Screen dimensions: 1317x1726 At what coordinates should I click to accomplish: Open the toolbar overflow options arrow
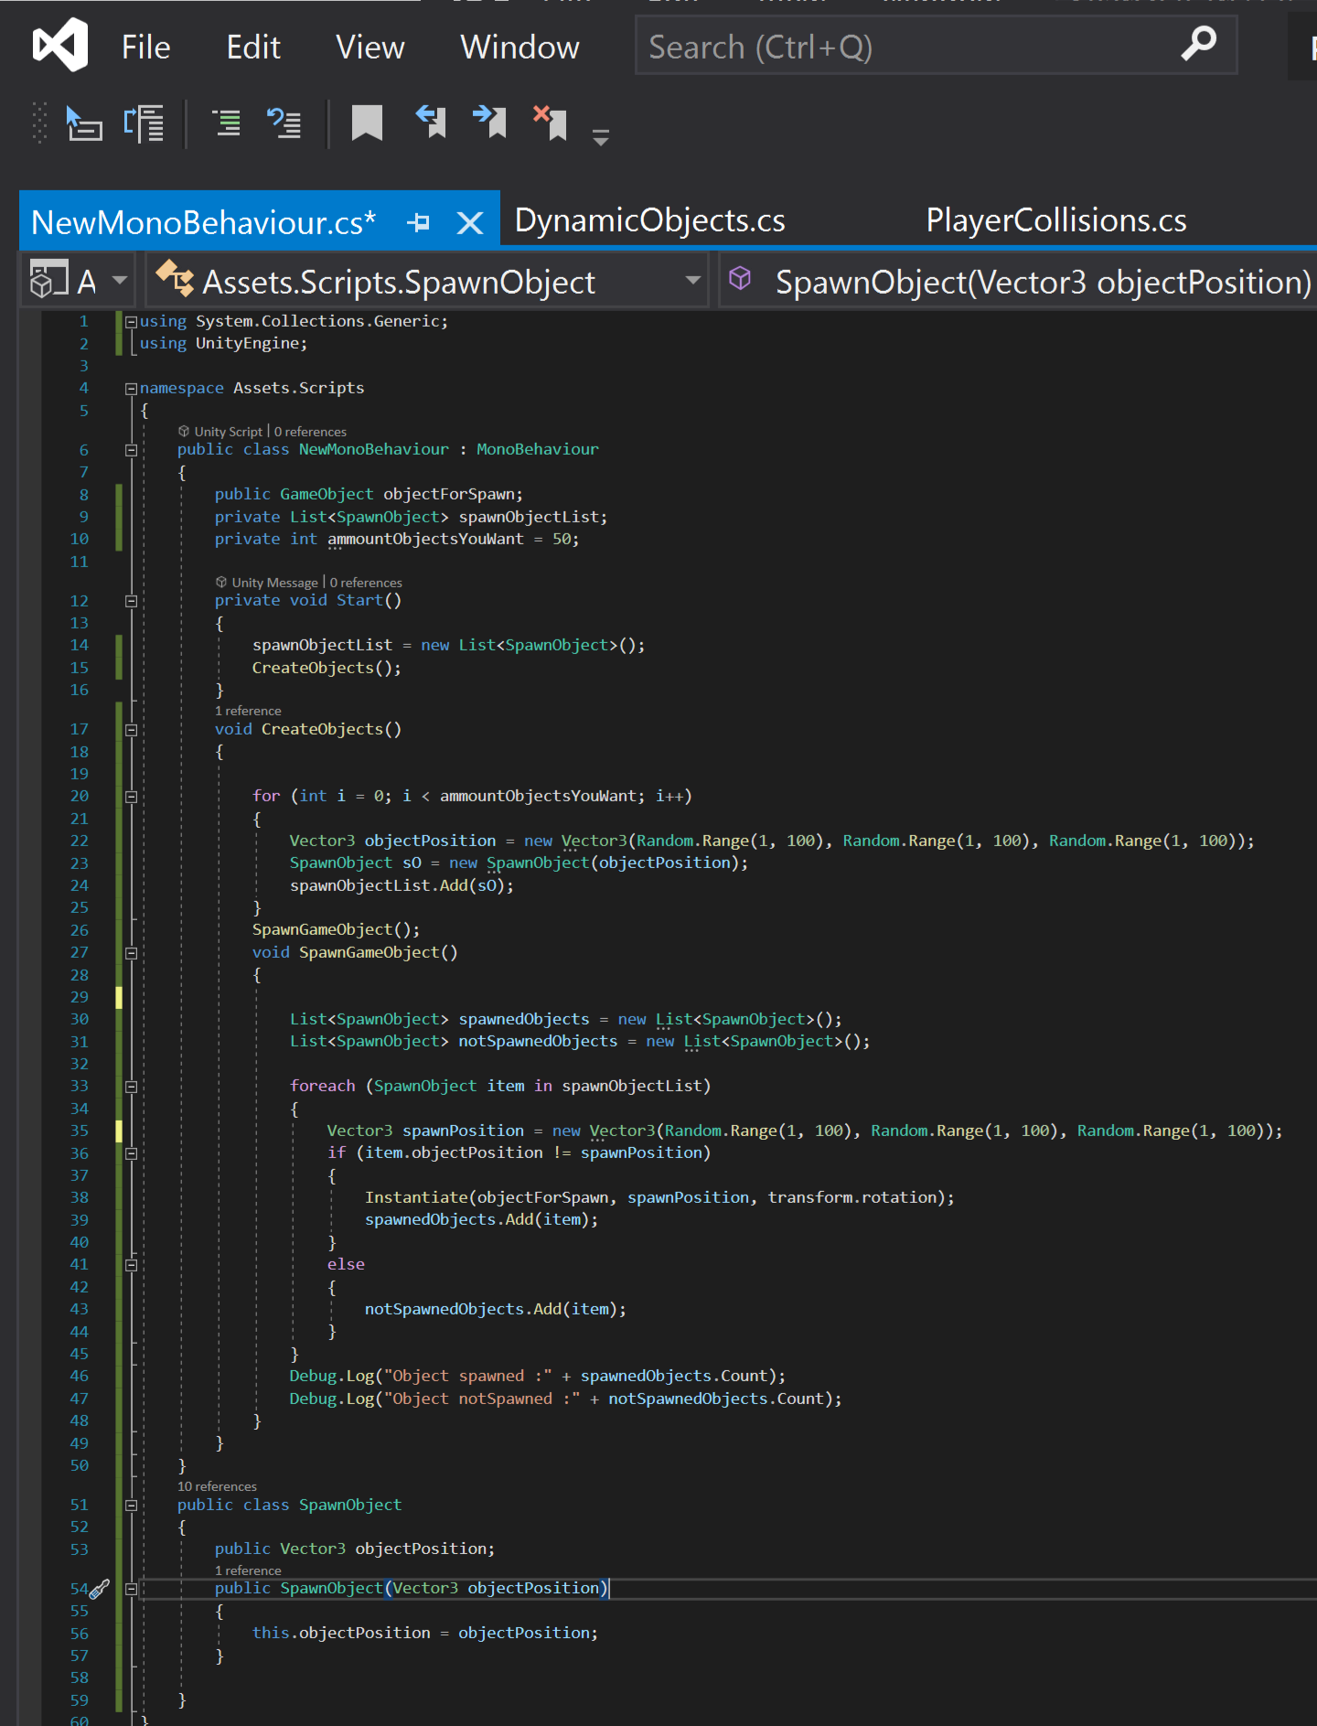click(600, 138)
